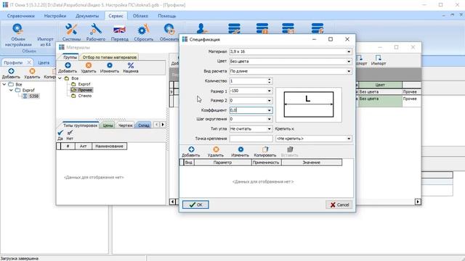Switch to the Облако ribbon tab
The height and width of the screenshot is (261, 465).
pos(140,16)
